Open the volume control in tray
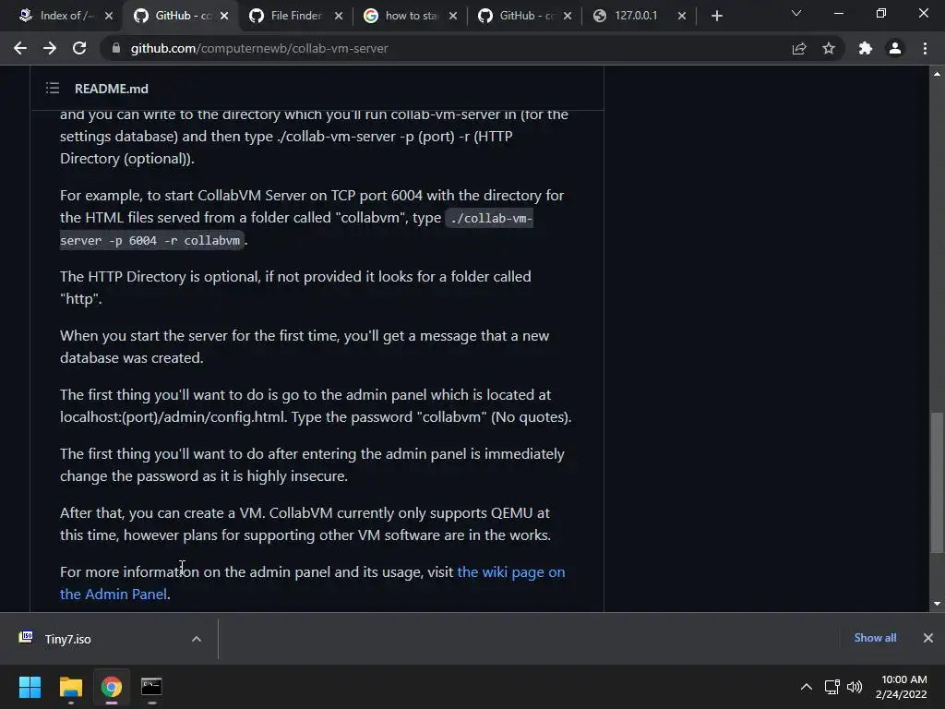The height and width of the screenshot is (709, 945). pyautogui.click(x=855, y=687)
